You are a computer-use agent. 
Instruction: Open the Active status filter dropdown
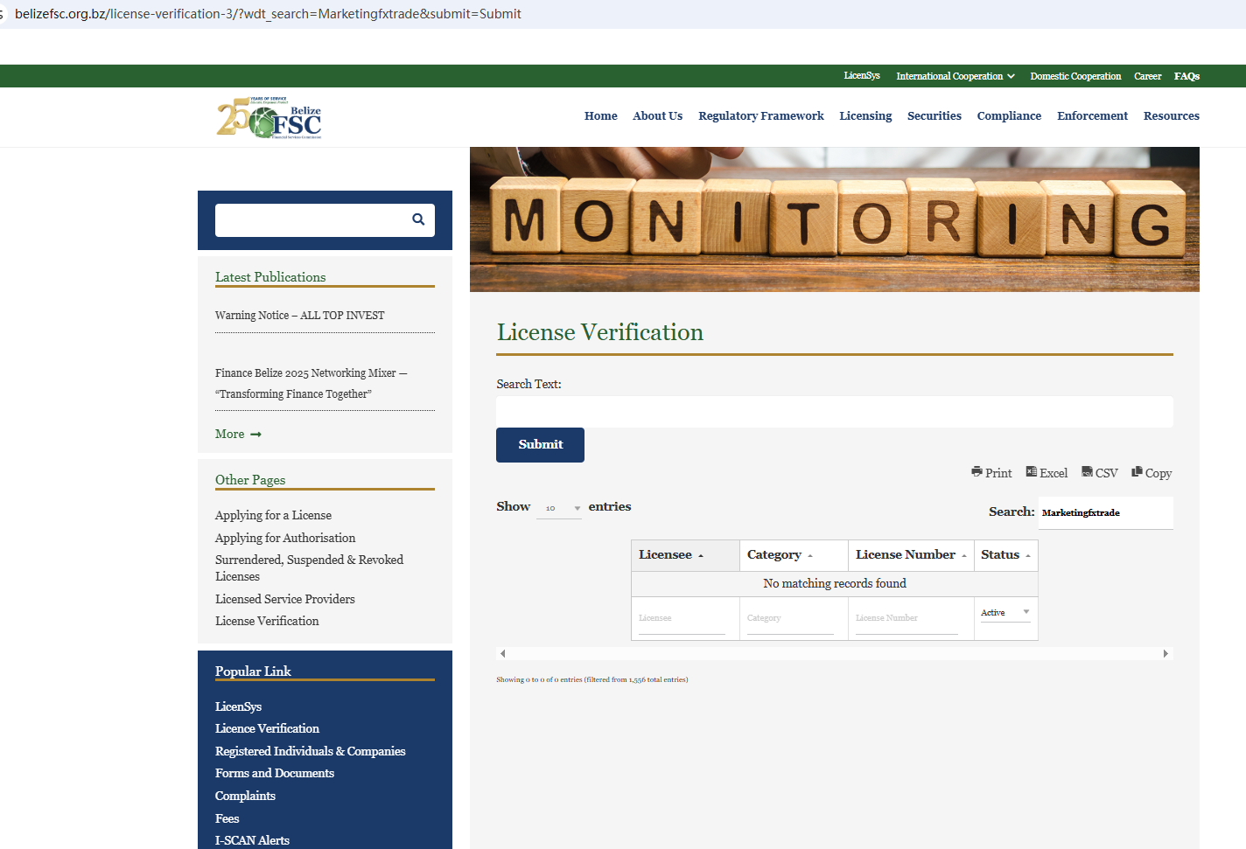click(1004, 613)
